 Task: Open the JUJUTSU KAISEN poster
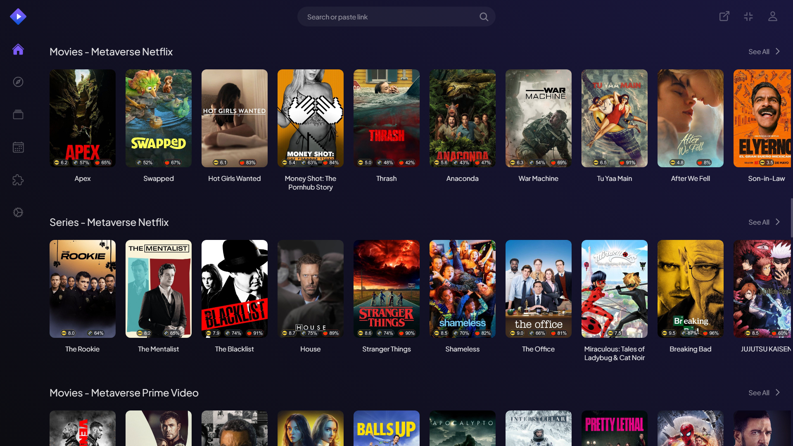point(762,289)
